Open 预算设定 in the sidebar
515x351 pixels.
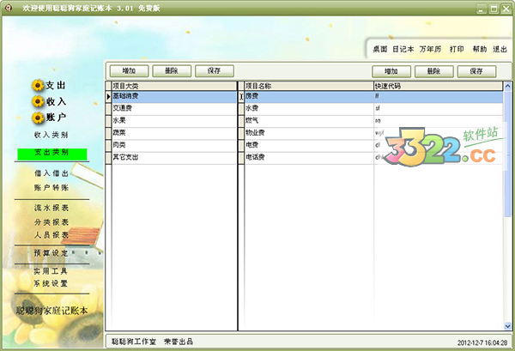51,253
